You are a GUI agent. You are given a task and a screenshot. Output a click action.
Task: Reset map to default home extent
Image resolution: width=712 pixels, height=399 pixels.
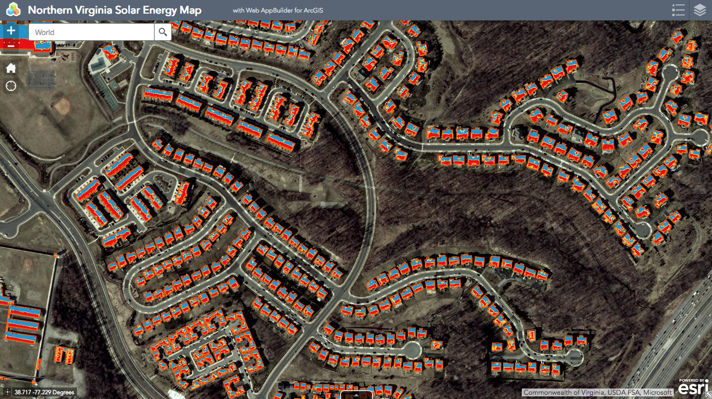pos(11,68)
